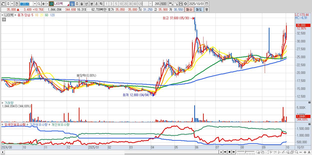Viewport: 312px width, 155px height.
Task: Click the dashed chart range icon
Action: tap(266, 152)
